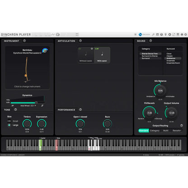
Task: Select the Large size radio button
Action: pos(9,125)
